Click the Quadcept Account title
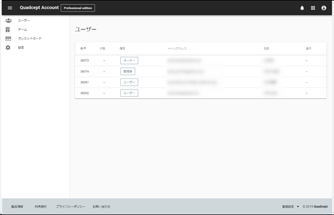The height and width of the screenshot is (215, 334). point(39,8)
